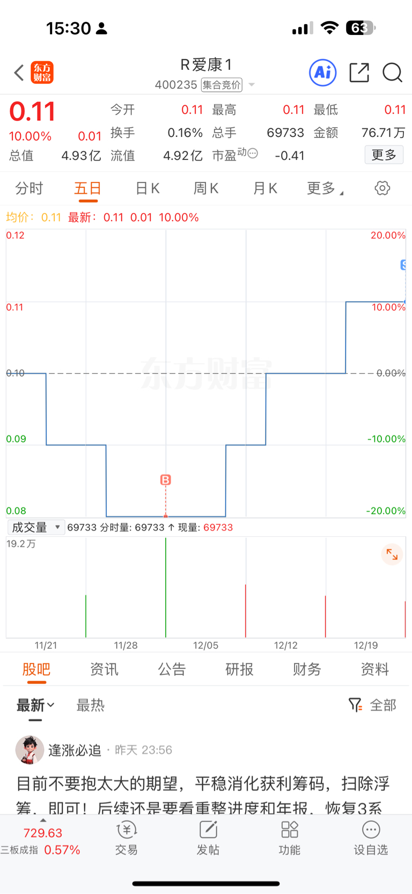Switch to the 公告 tab
The width and height of the screenshot is (412, 894).
click(172, 669)
